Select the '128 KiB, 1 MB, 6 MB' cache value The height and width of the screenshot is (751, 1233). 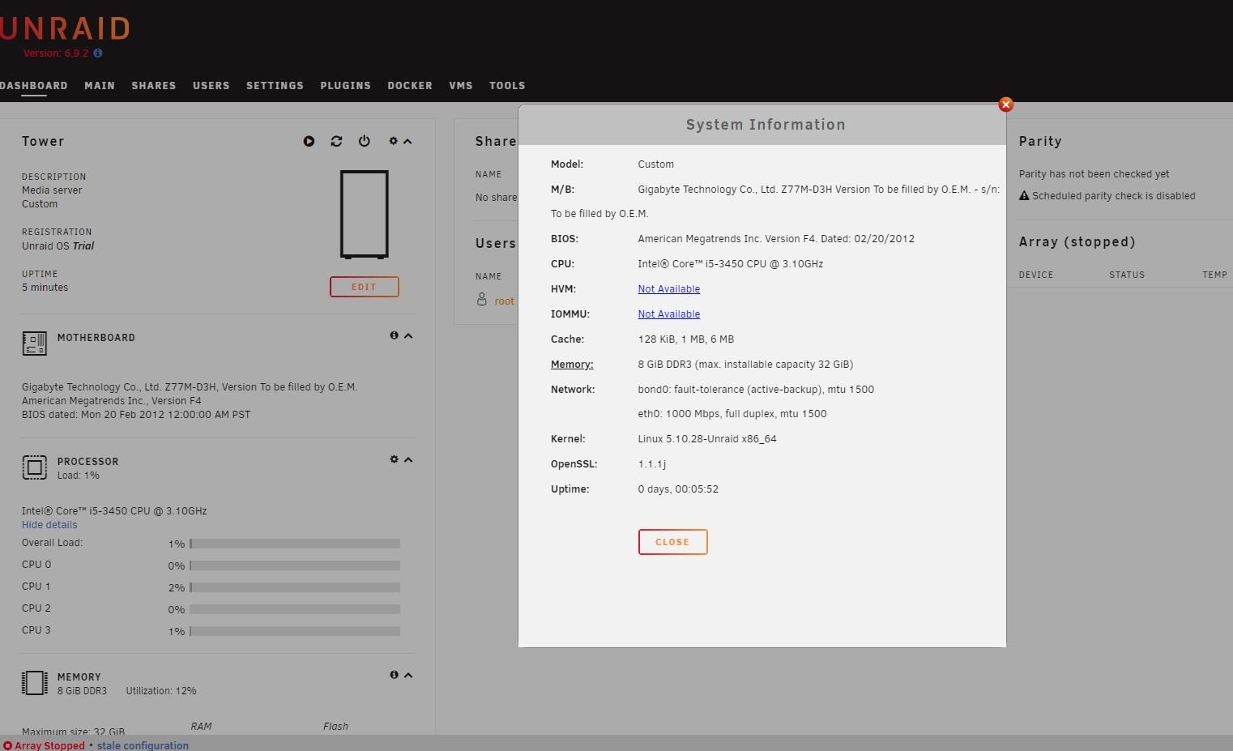coord(686,339)
